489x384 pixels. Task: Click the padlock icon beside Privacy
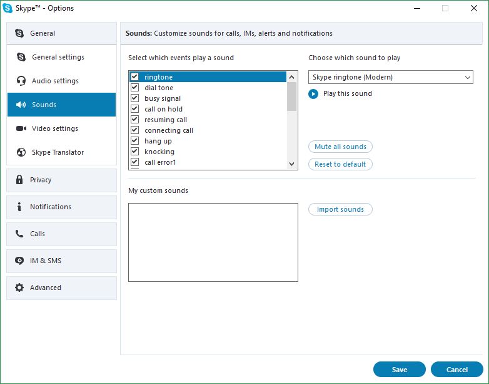[x=19, y=180]
